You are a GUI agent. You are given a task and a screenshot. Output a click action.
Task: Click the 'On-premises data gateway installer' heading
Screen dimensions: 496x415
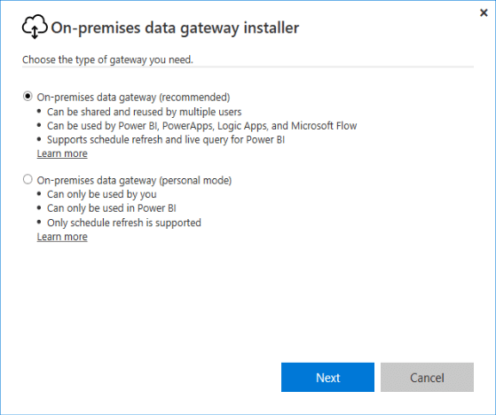point(175,27)
